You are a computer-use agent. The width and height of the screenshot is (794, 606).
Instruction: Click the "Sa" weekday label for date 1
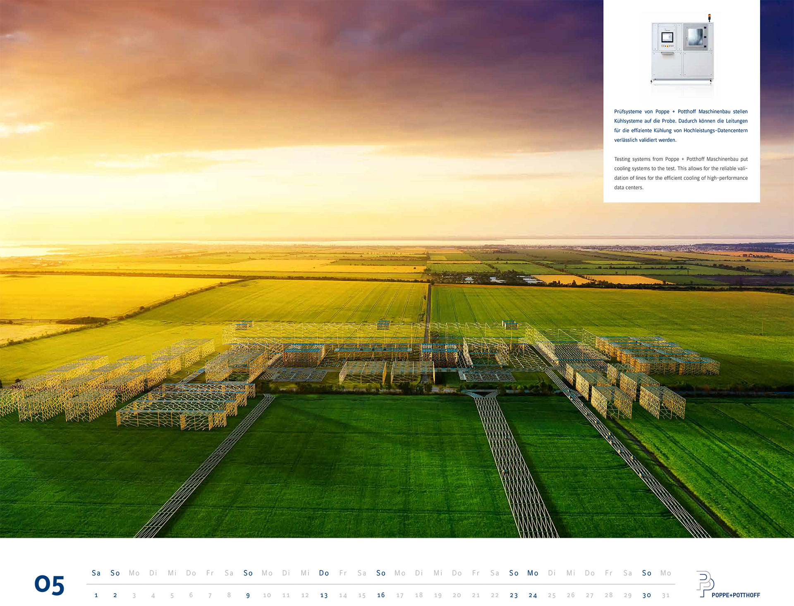coord(96,573)
